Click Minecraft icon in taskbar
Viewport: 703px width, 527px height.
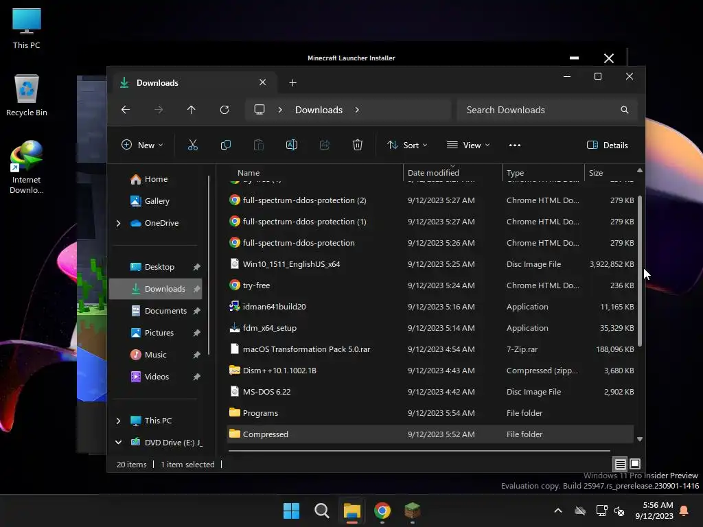tap(413, 511)
